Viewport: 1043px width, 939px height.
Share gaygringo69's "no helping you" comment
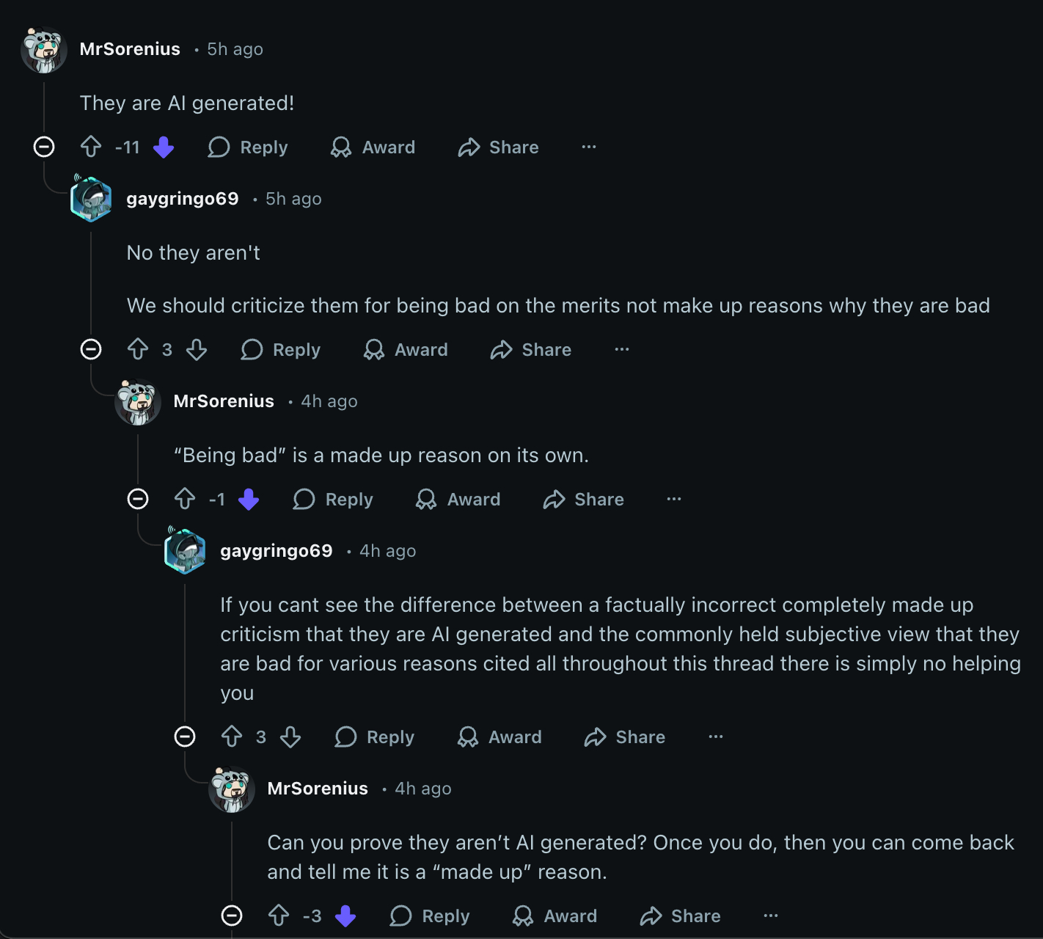click(625, 737)
